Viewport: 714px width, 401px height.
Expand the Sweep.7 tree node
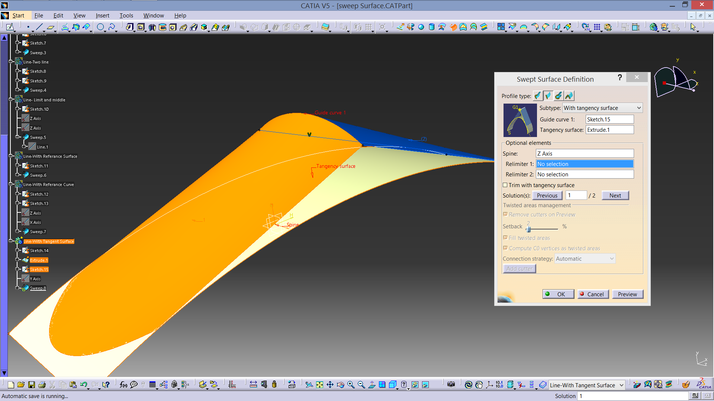click(x=17, y=231)
